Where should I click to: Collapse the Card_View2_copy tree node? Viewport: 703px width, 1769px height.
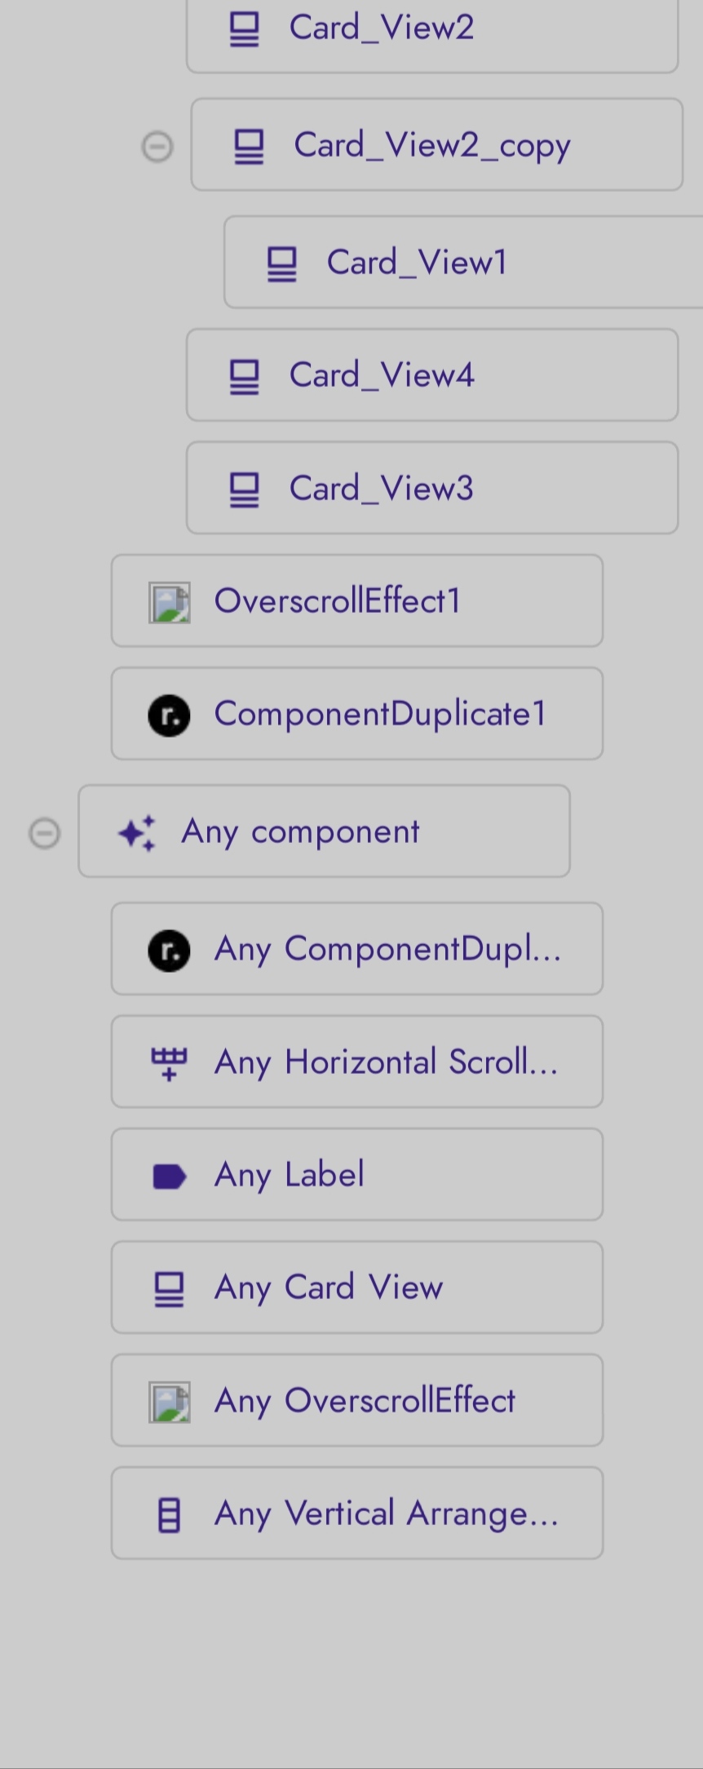[x=157, y=147]
